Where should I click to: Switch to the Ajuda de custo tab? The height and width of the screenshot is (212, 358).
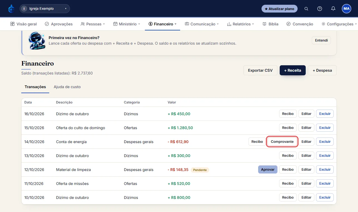click(x=67, y=87)
